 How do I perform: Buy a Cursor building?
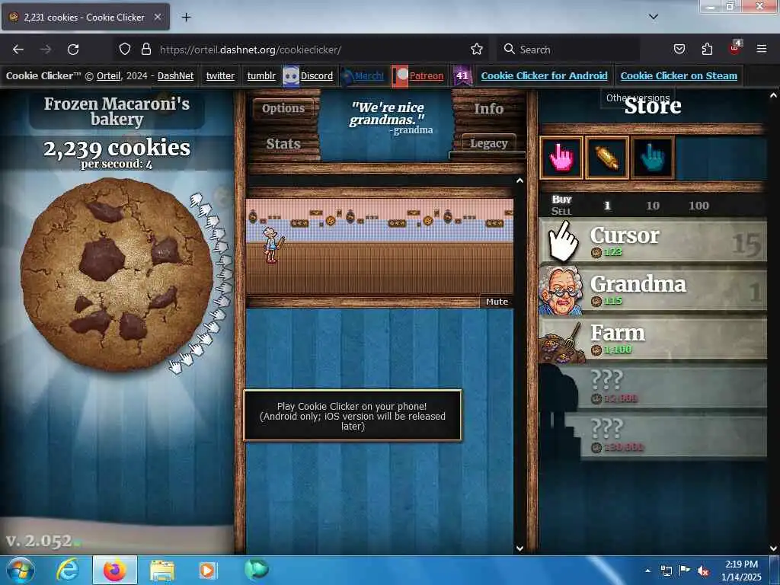[x=652, y=241]
